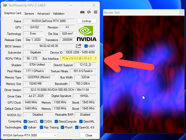Click the GPU Clock value 1440 MHz
The height and width of the screenshot is (140, 186).
(31, 102)
